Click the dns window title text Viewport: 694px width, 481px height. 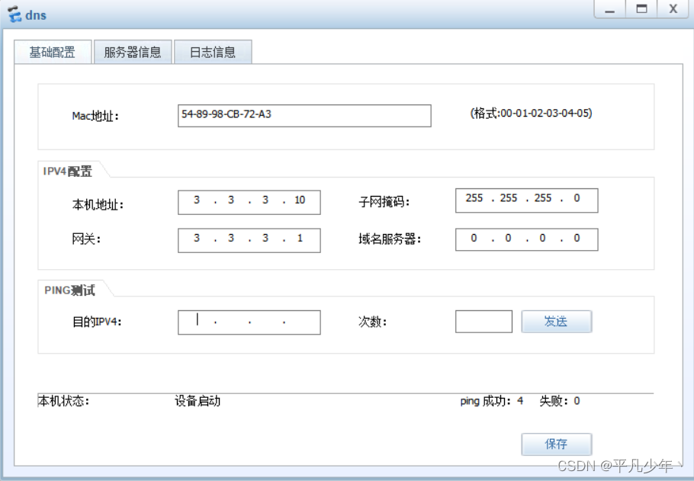click(x=36, y=15)
